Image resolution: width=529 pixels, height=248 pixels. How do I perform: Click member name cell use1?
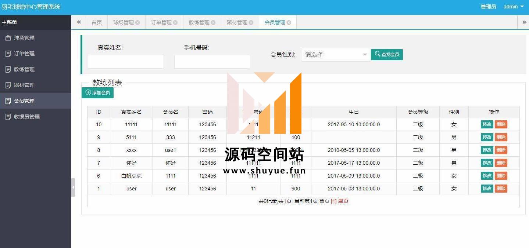[171, 150]
